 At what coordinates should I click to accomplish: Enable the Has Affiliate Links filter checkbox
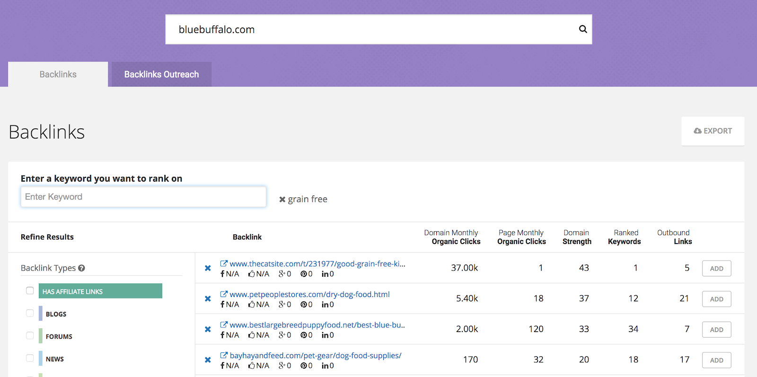(x=30, y=290)
